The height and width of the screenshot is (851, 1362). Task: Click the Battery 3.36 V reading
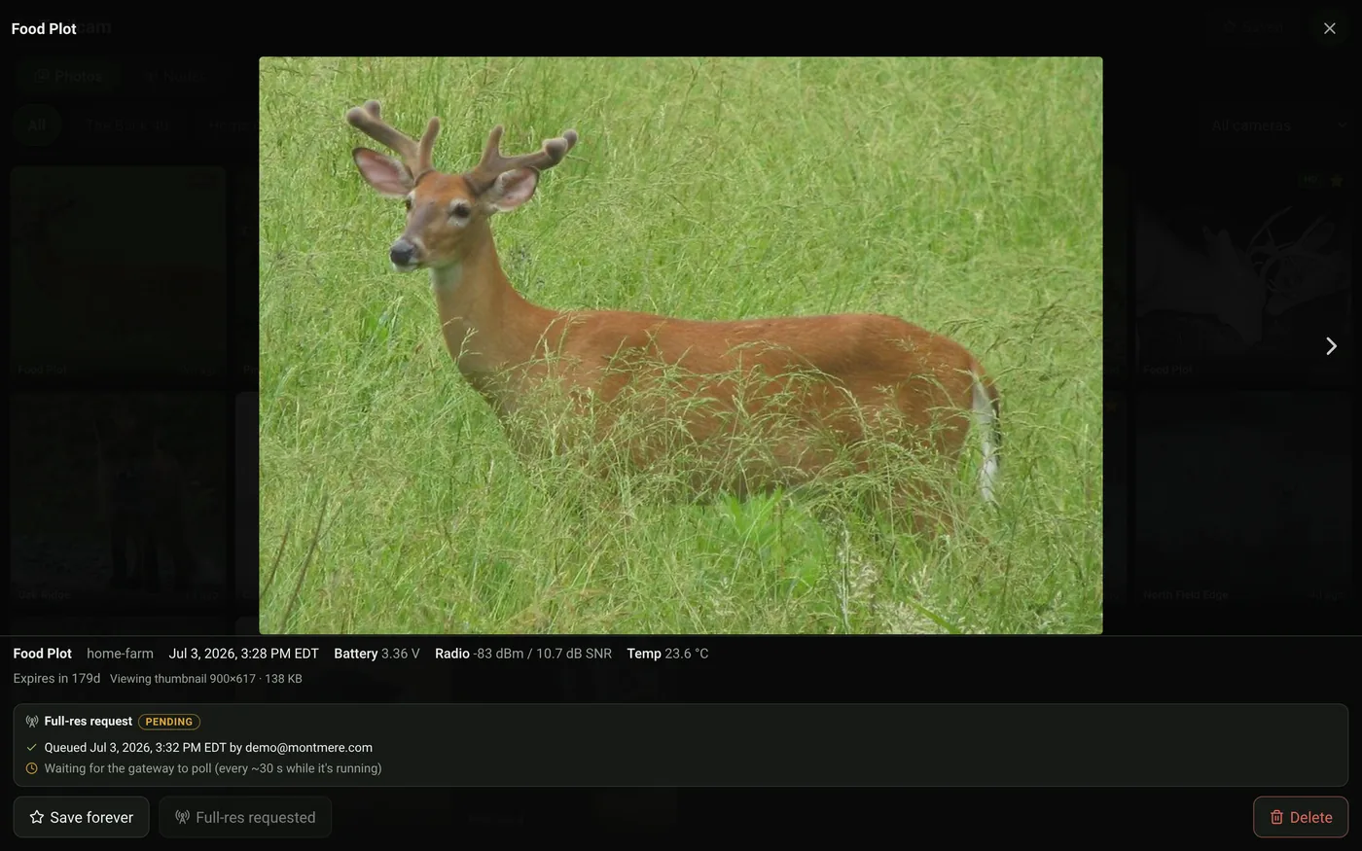click(x=376, y=654)
